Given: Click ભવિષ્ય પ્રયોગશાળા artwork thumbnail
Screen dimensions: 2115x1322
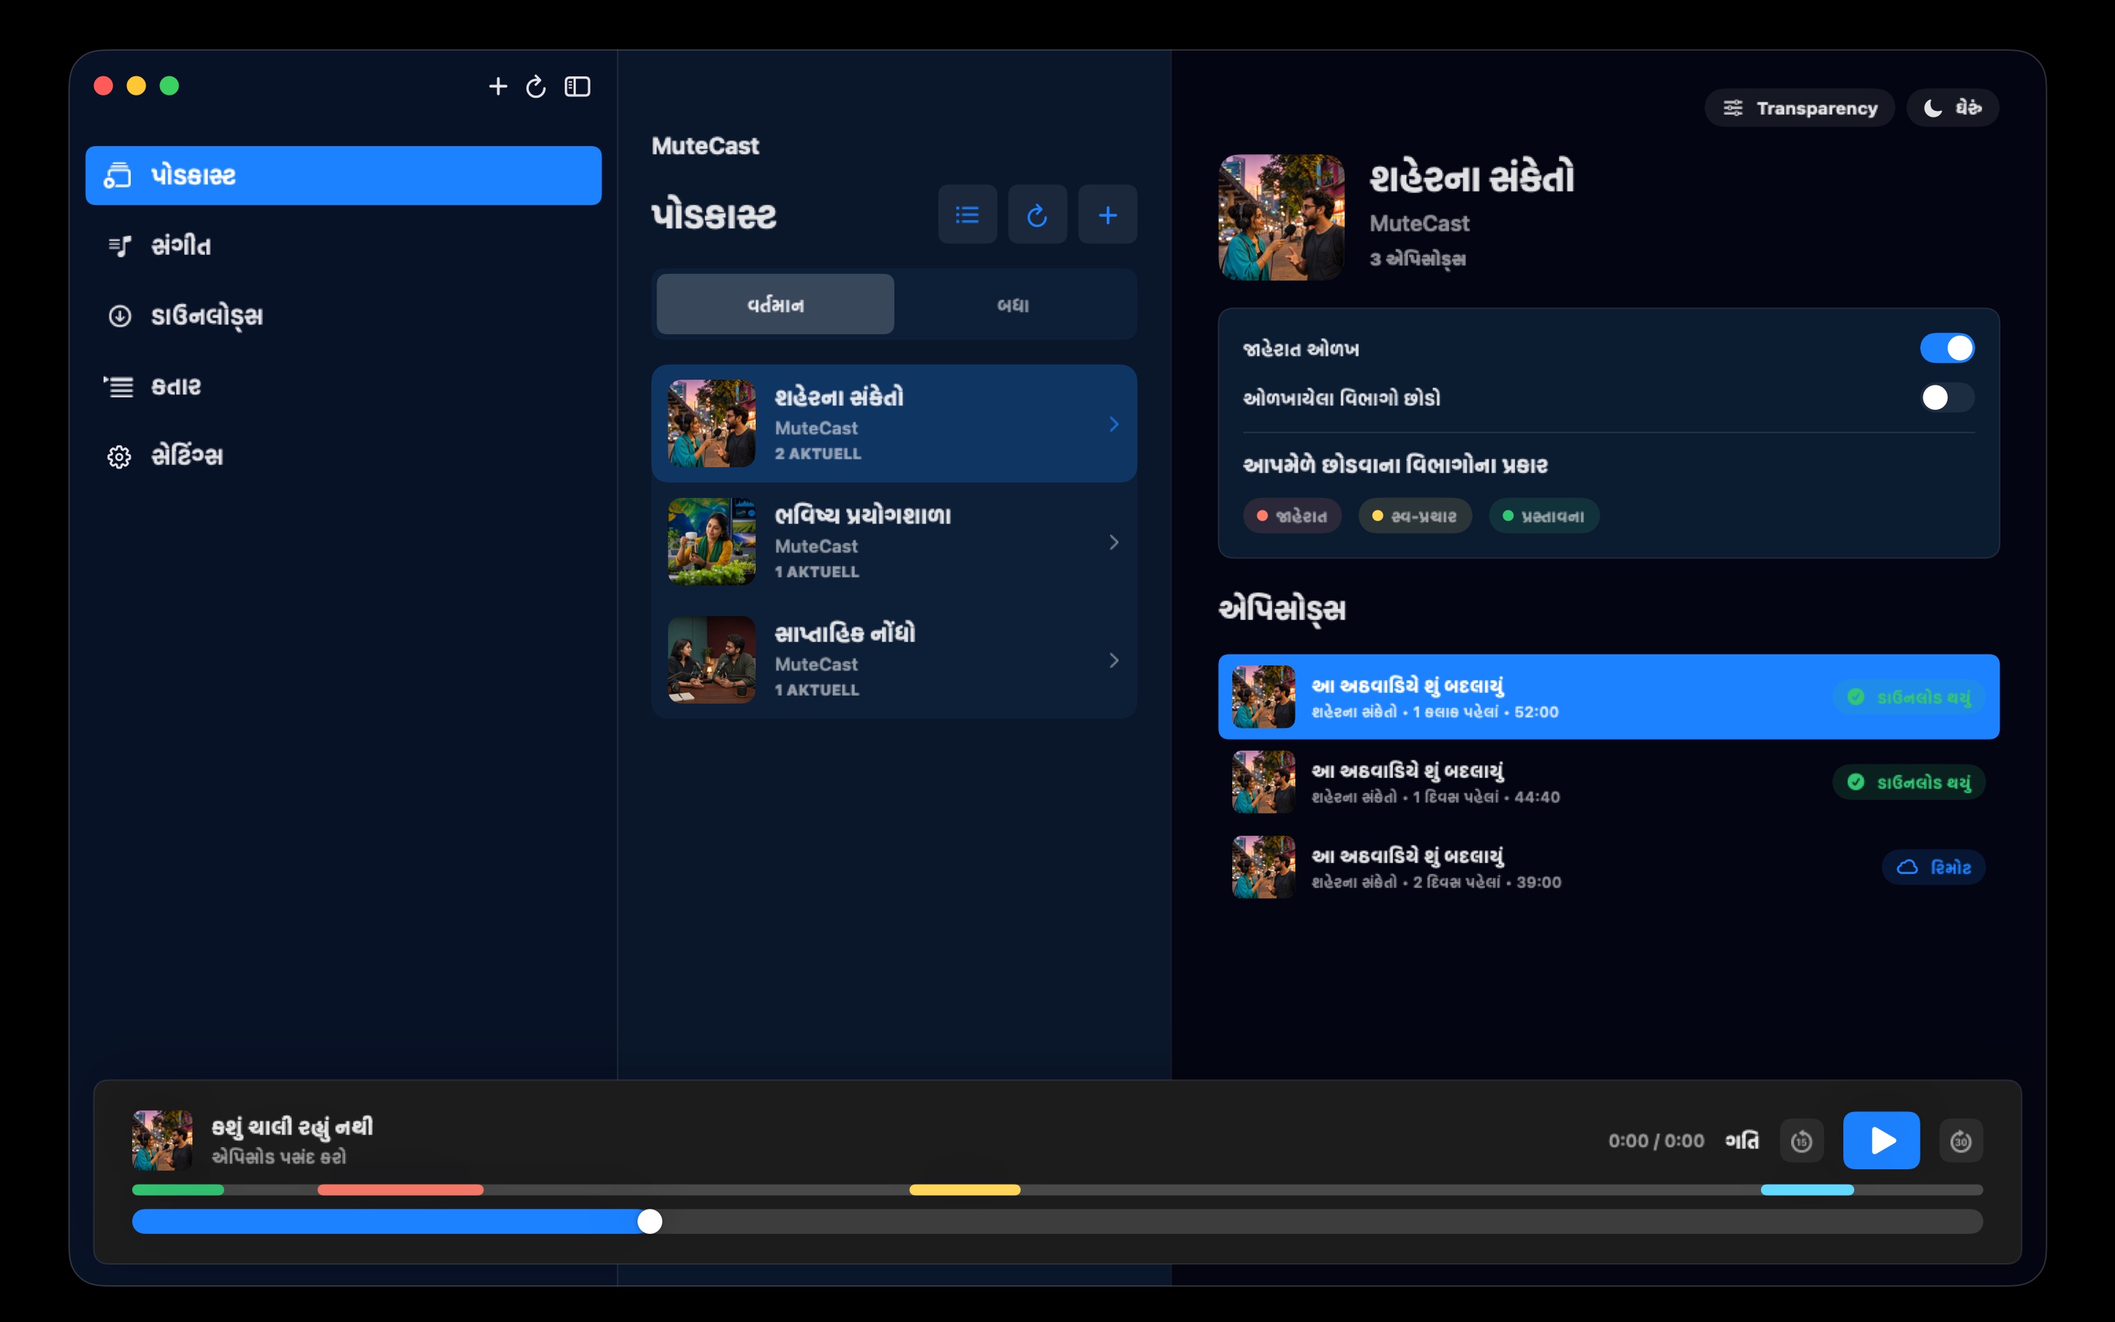Looking at the screenshot, I should (x=712, y=541).
